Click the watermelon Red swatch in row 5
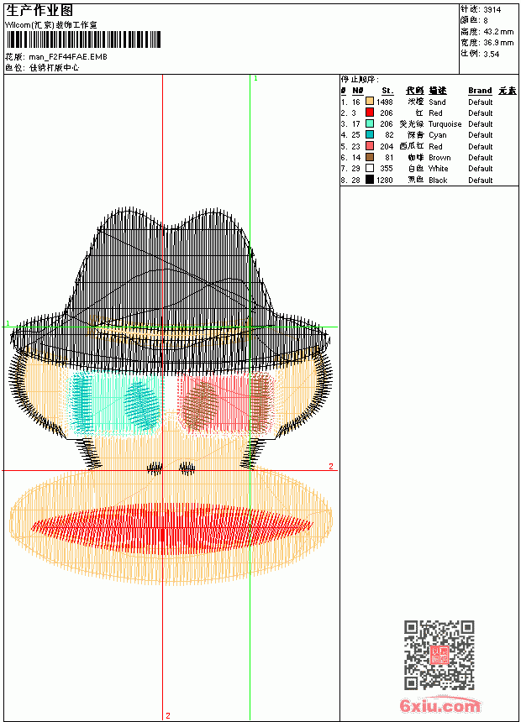The height and width of the screenshot is (722, 521). pyautogui.click(x=369, y=146)
